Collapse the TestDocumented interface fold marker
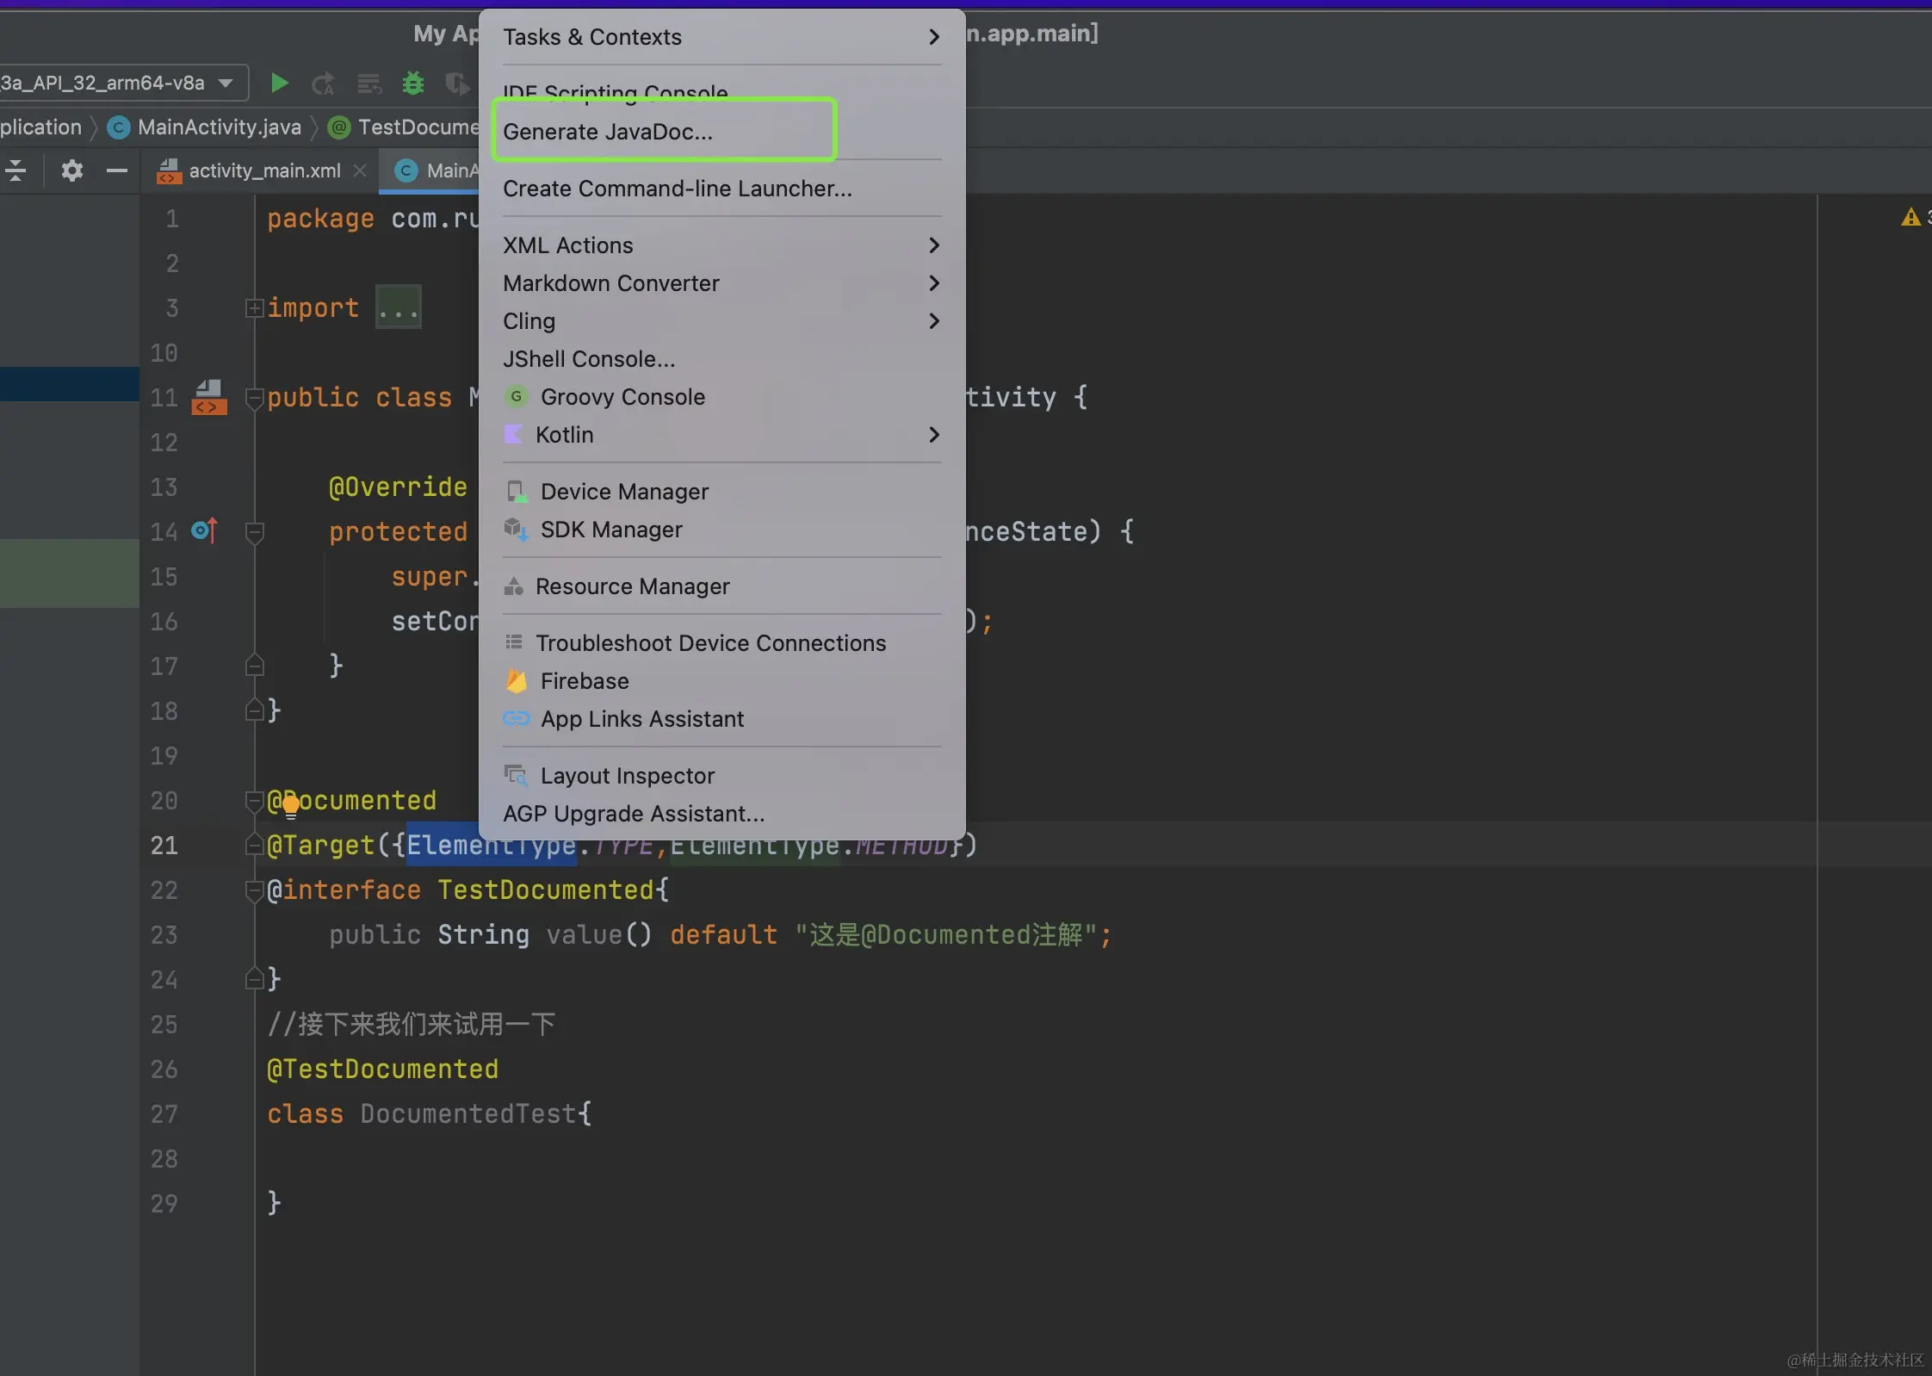The height and width of the screenshot is (1376, 1932). pyautogui.click(x=254, y=890)
